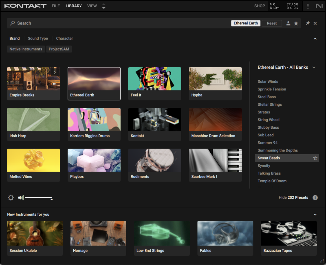This screenshot has width=326, height=265.
Task: Mute preview via speaker icon
Action: click(x=21, y=198)
